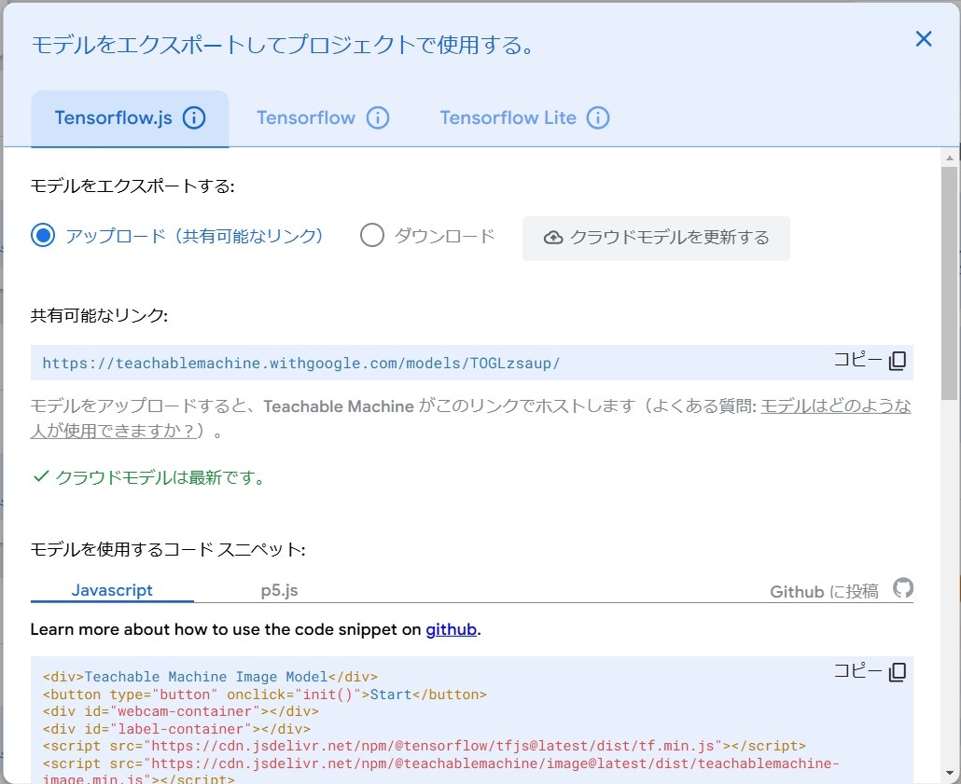961x784 pixels.
Task: Switch to the Tensorflow Lite tab
Action: (524, 118)
